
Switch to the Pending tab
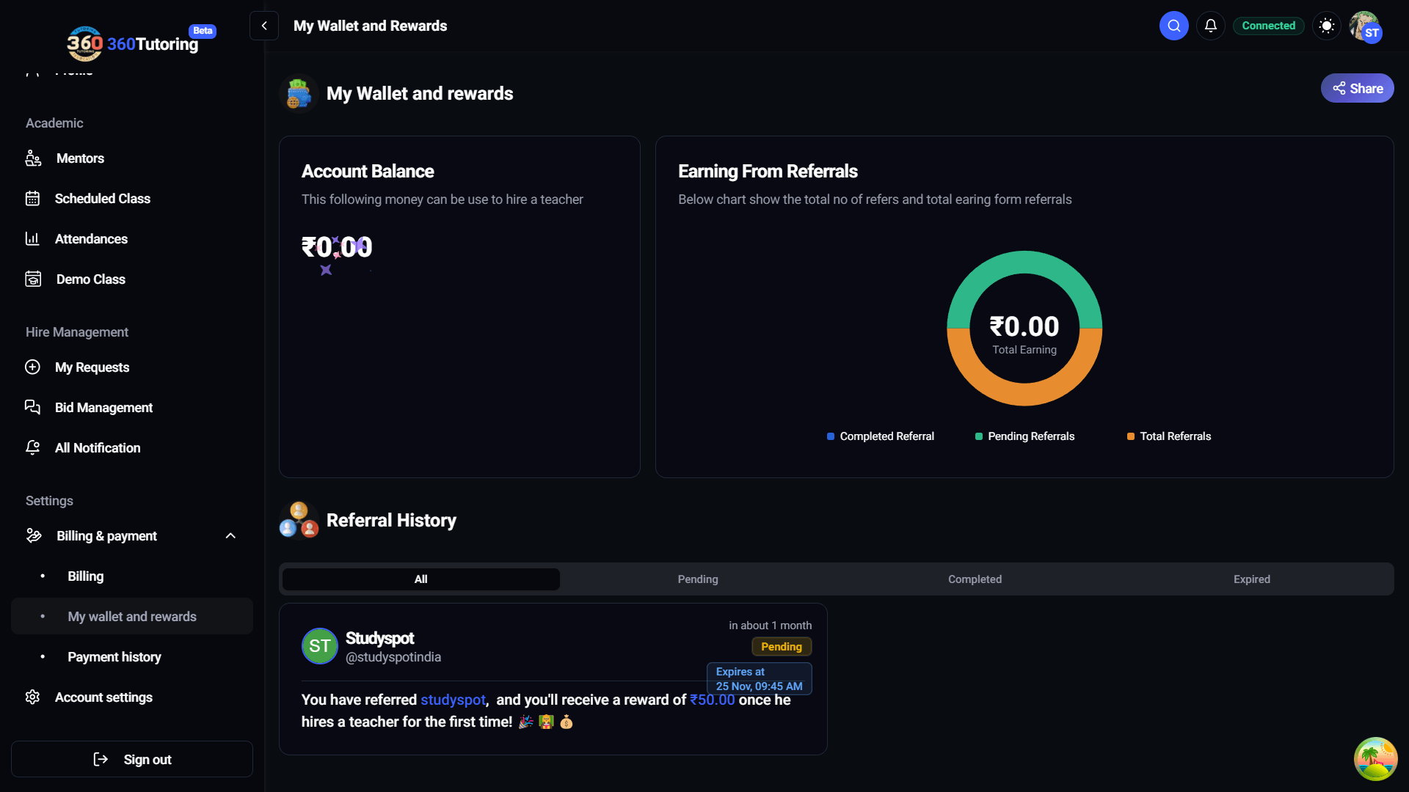pos(697,579)
